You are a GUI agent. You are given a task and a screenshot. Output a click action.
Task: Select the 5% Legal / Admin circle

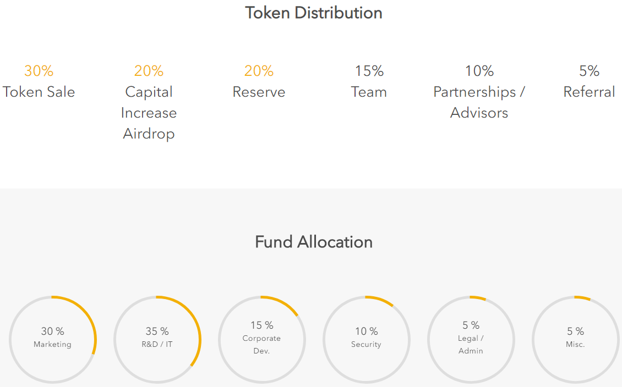pyautogui.click(x=471, y=340)
